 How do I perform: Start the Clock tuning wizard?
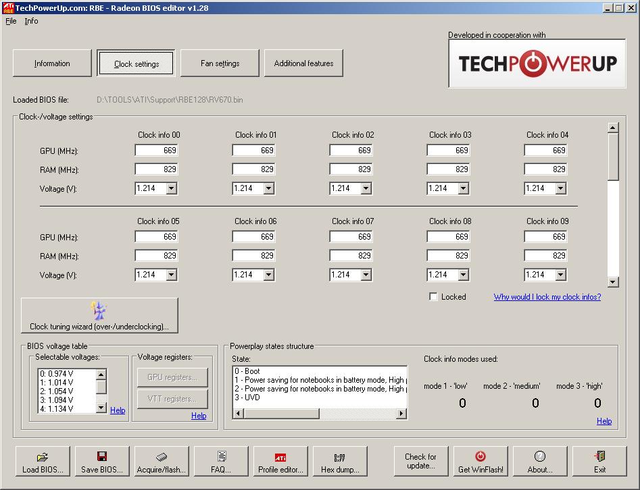[99, 315]
